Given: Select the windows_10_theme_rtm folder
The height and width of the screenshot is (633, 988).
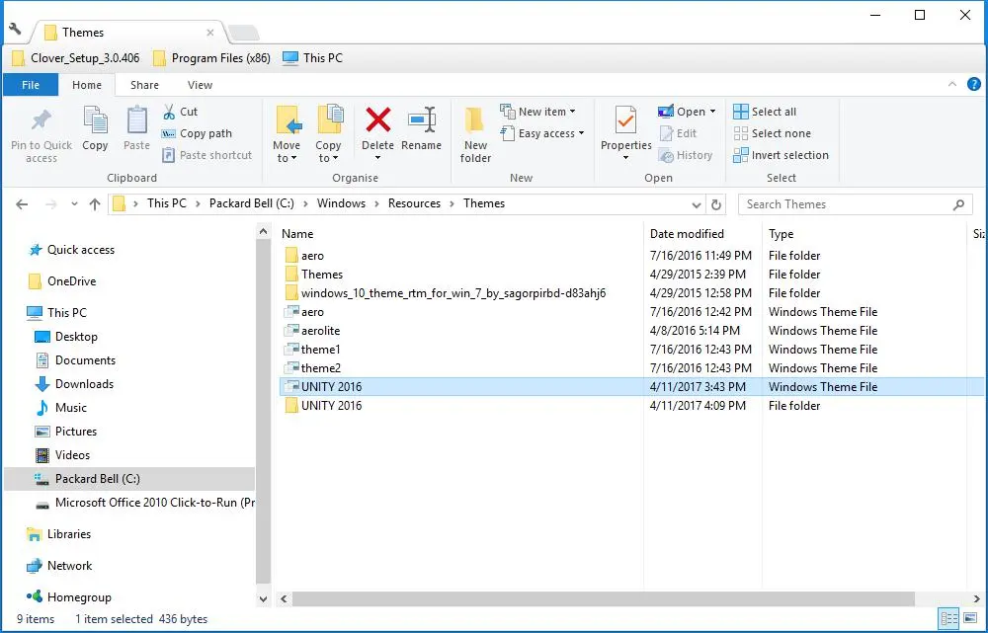Looking at the screenshot, I should [x=630, y=293].
